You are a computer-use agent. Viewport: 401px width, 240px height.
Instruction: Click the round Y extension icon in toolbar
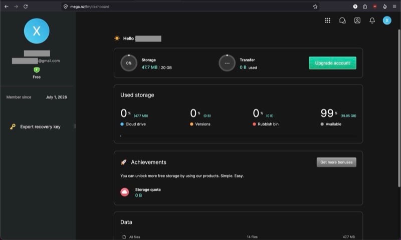[355, 6]
